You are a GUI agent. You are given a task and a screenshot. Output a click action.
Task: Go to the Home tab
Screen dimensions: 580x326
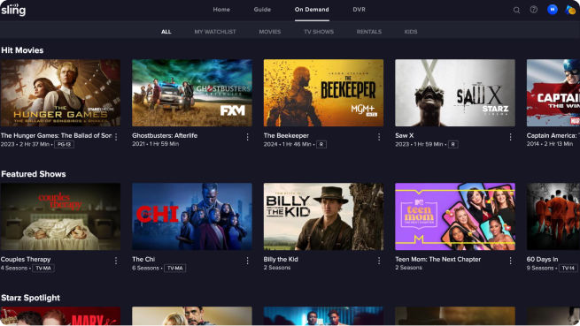point(221,10)
